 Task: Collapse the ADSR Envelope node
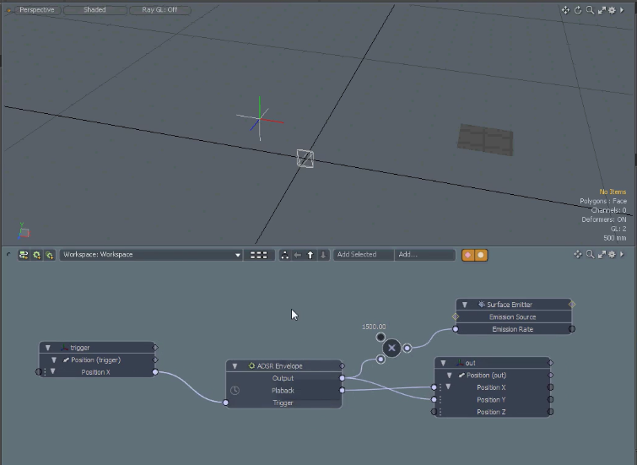pyautogui.click(x=235, y=366)
